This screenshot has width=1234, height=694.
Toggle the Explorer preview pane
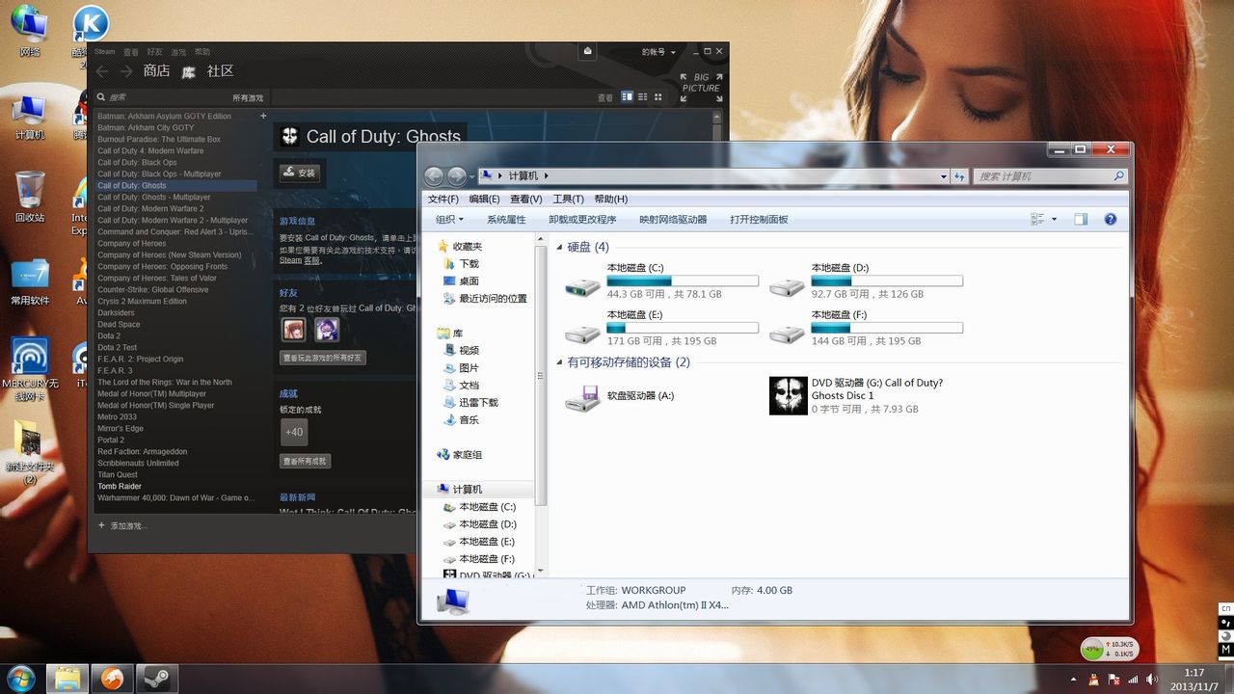pos(1081,220)
